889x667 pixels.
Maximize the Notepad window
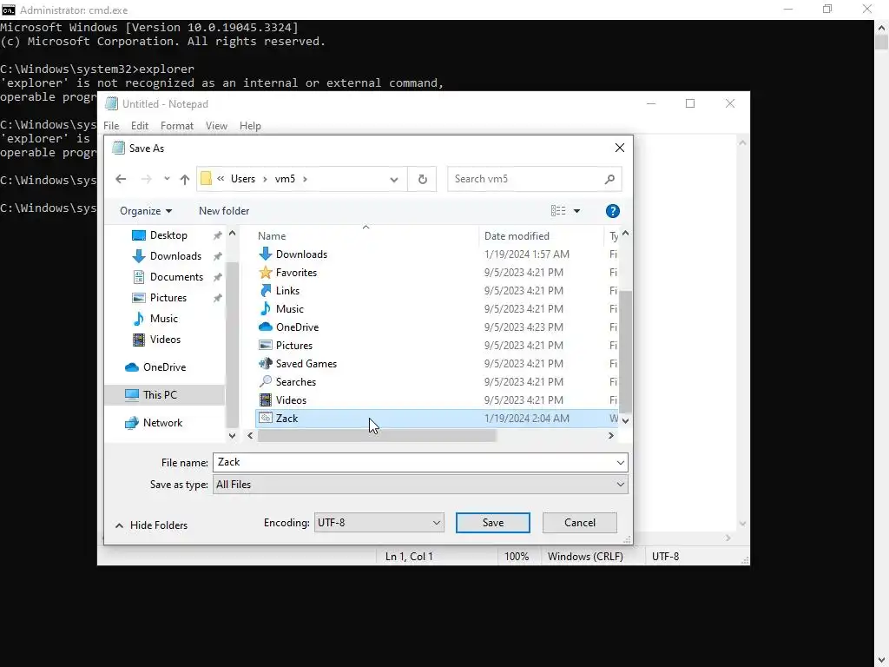click(x=690, y=104)
